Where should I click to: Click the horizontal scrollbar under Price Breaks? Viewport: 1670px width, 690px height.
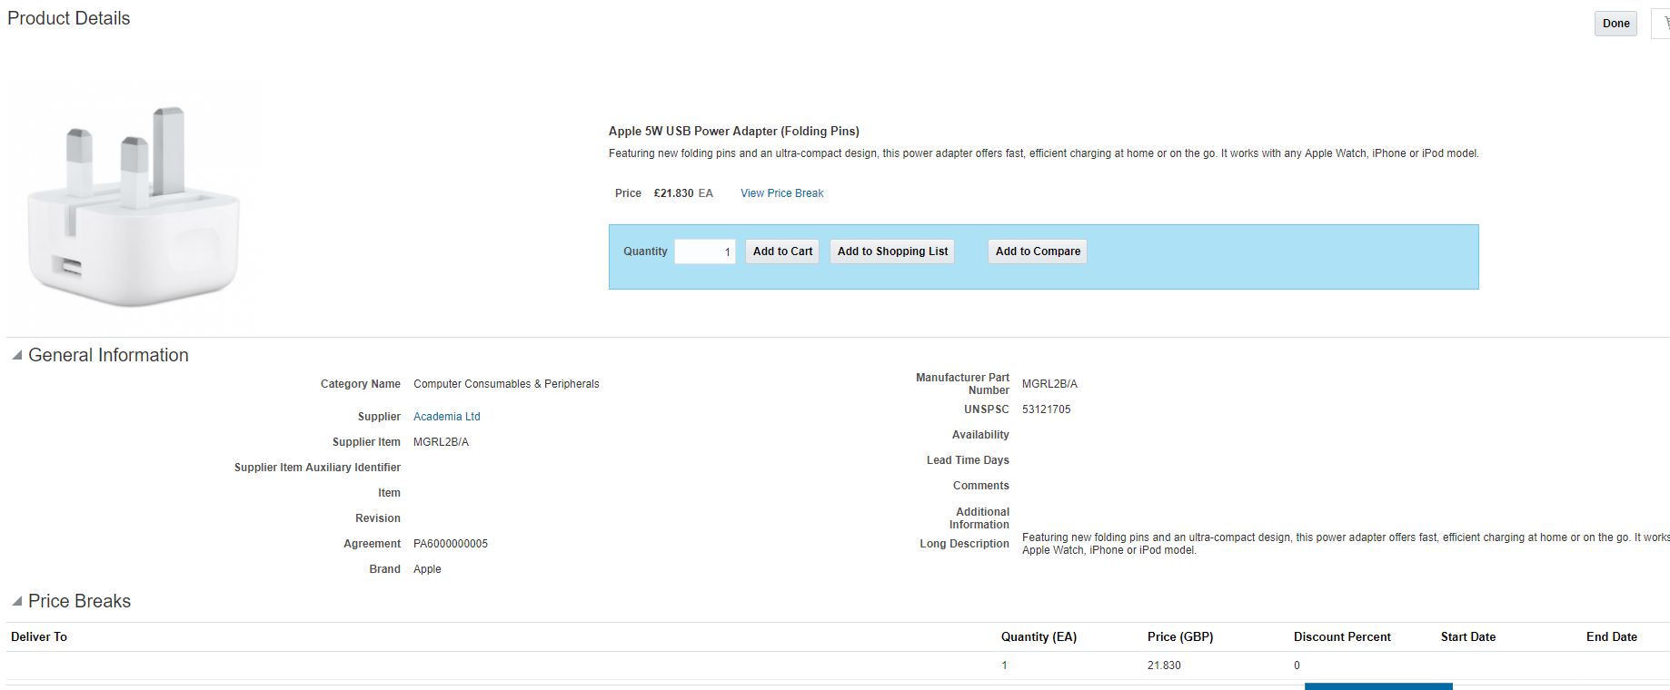click(x=1378, y=686)
